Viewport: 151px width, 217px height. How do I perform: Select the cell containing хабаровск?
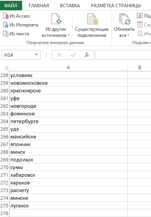[68, 175]
